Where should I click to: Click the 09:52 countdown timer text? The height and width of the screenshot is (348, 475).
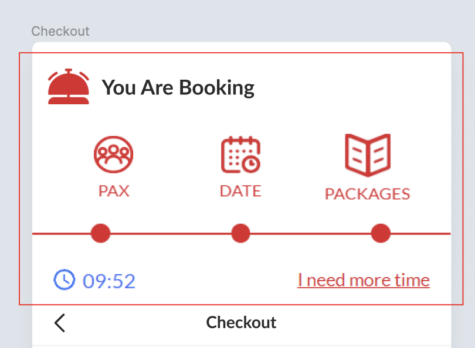point(109,281)
